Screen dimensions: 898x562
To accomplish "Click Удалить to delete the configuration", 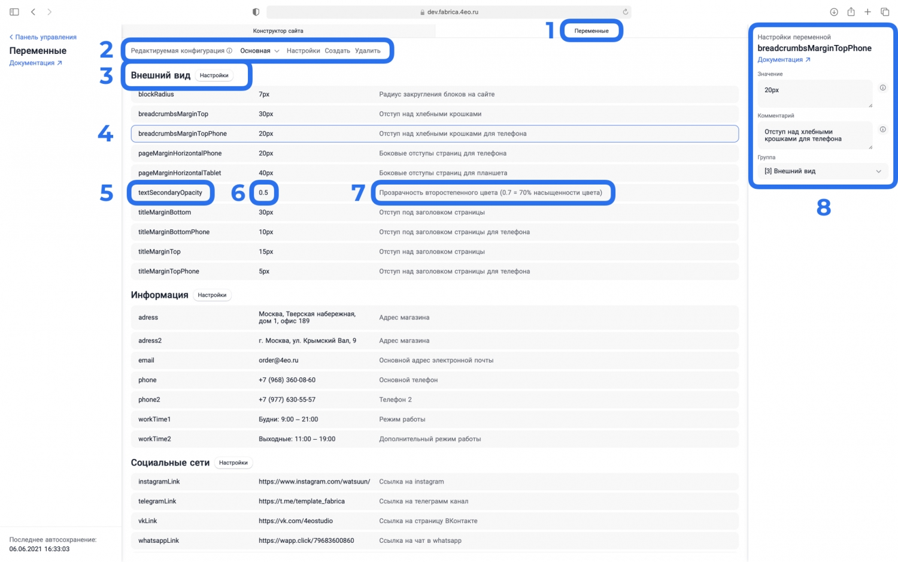I will [x=368, y=51].
